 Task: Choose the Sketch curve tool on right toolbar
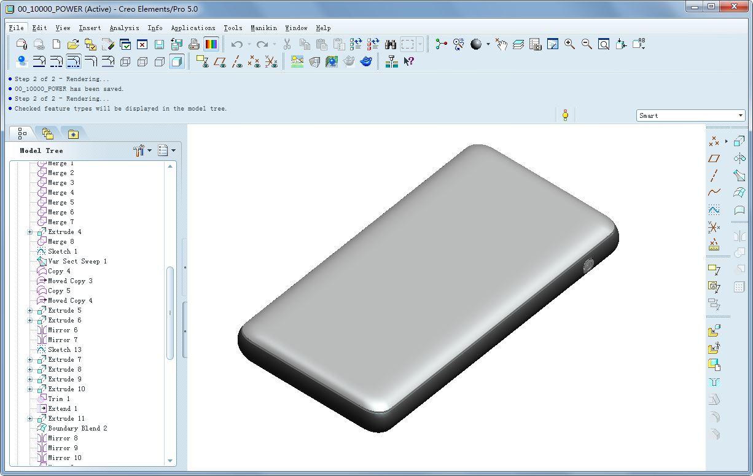pos(714,210)
